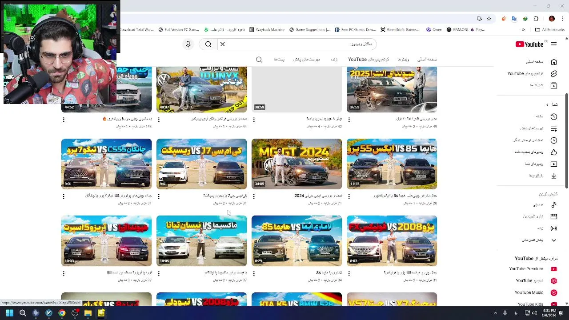Open options menu for Tiggo 7 Pro video
The image size is (569, 320).
64,196
